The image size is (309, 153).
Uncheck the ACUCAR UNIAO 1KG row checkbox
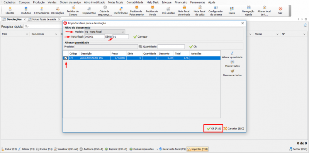point(66,58)
